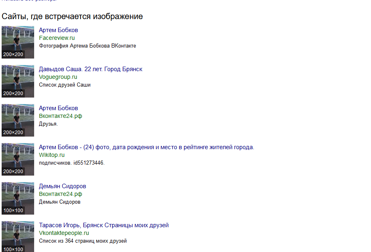The width and height of the screenshot is (371, 252).
Task: Open 'Тарасов Игорь, Брянск Страницы моих друзей'
Action: coord(104,225)
